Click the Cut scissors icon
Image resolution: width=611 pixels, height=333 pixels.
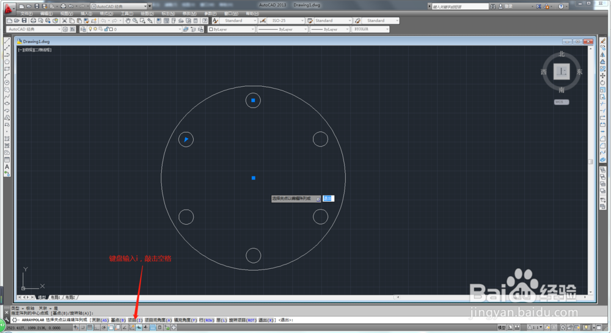[x=65, y=21]
